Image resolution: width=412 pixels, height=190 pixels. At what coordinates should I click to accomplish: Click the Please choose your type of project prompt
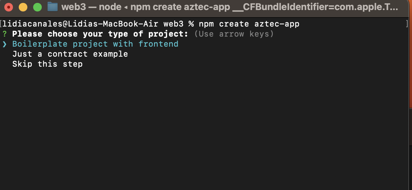coord(100,34)
